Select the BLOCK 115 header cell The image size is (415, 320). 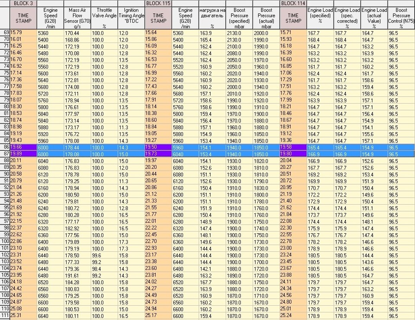158,3
